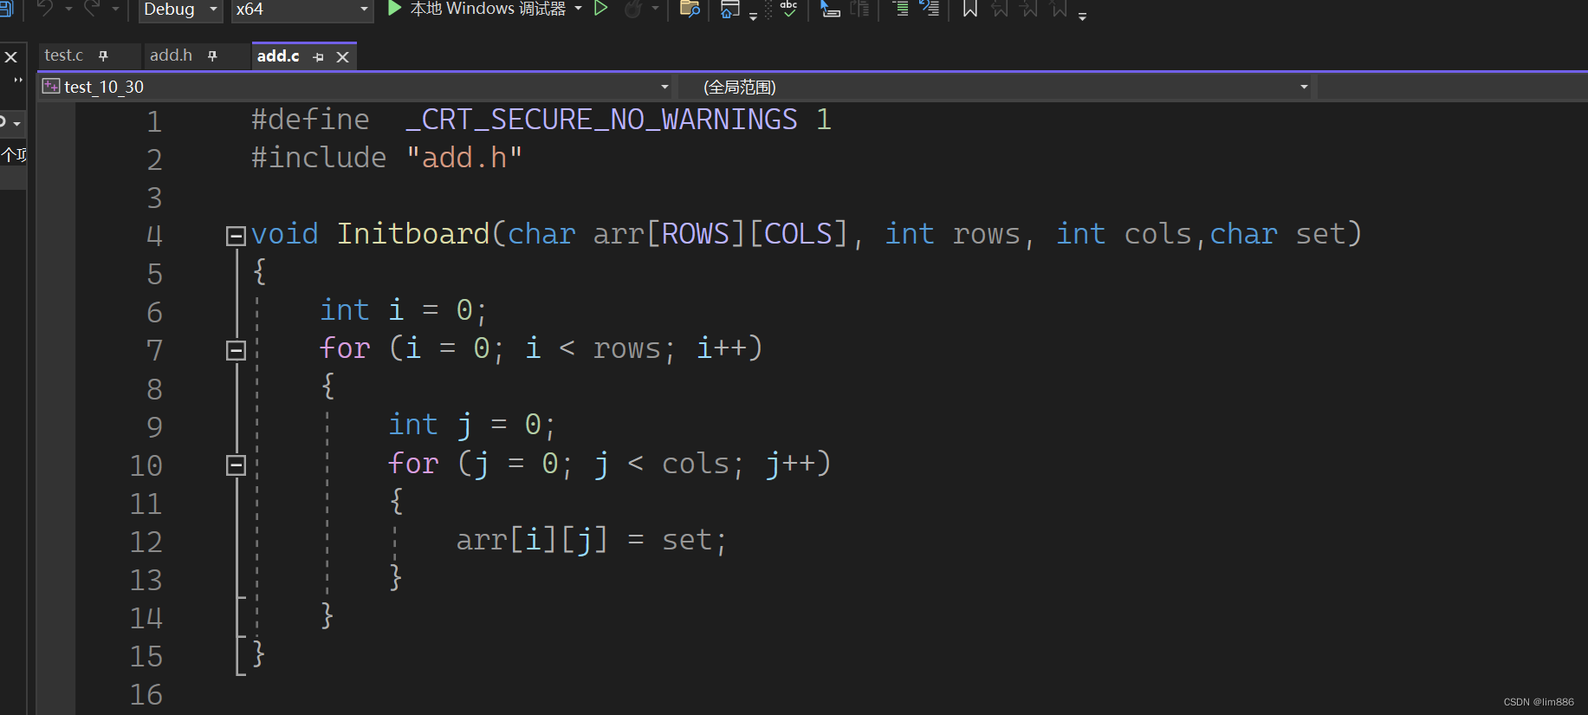The height and width of the screenshot is (715, 1588).
Task: Select the add.c tab
Action: pos(278,56)
